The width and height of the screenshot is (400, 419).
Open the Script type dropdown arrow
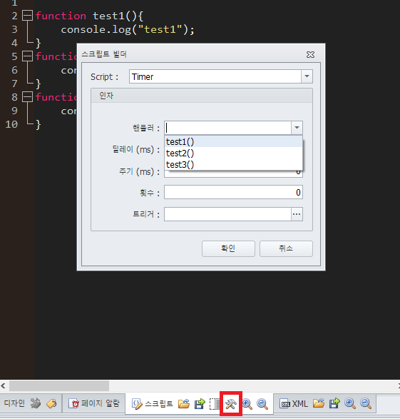(x=307, y=76)
